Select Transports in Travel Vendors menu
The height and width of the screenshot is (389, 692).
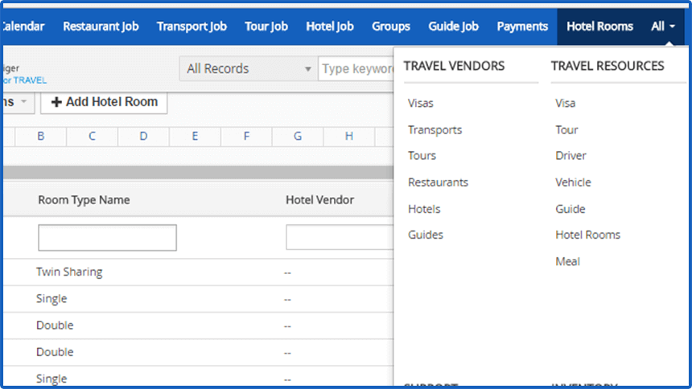[435, 129]
